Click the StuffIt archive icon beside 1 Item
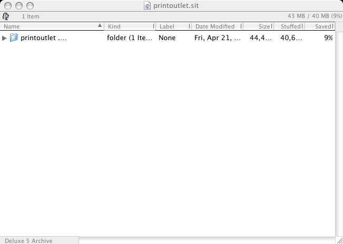Screen dimensions: 343x244 click(x=6, y=16)
